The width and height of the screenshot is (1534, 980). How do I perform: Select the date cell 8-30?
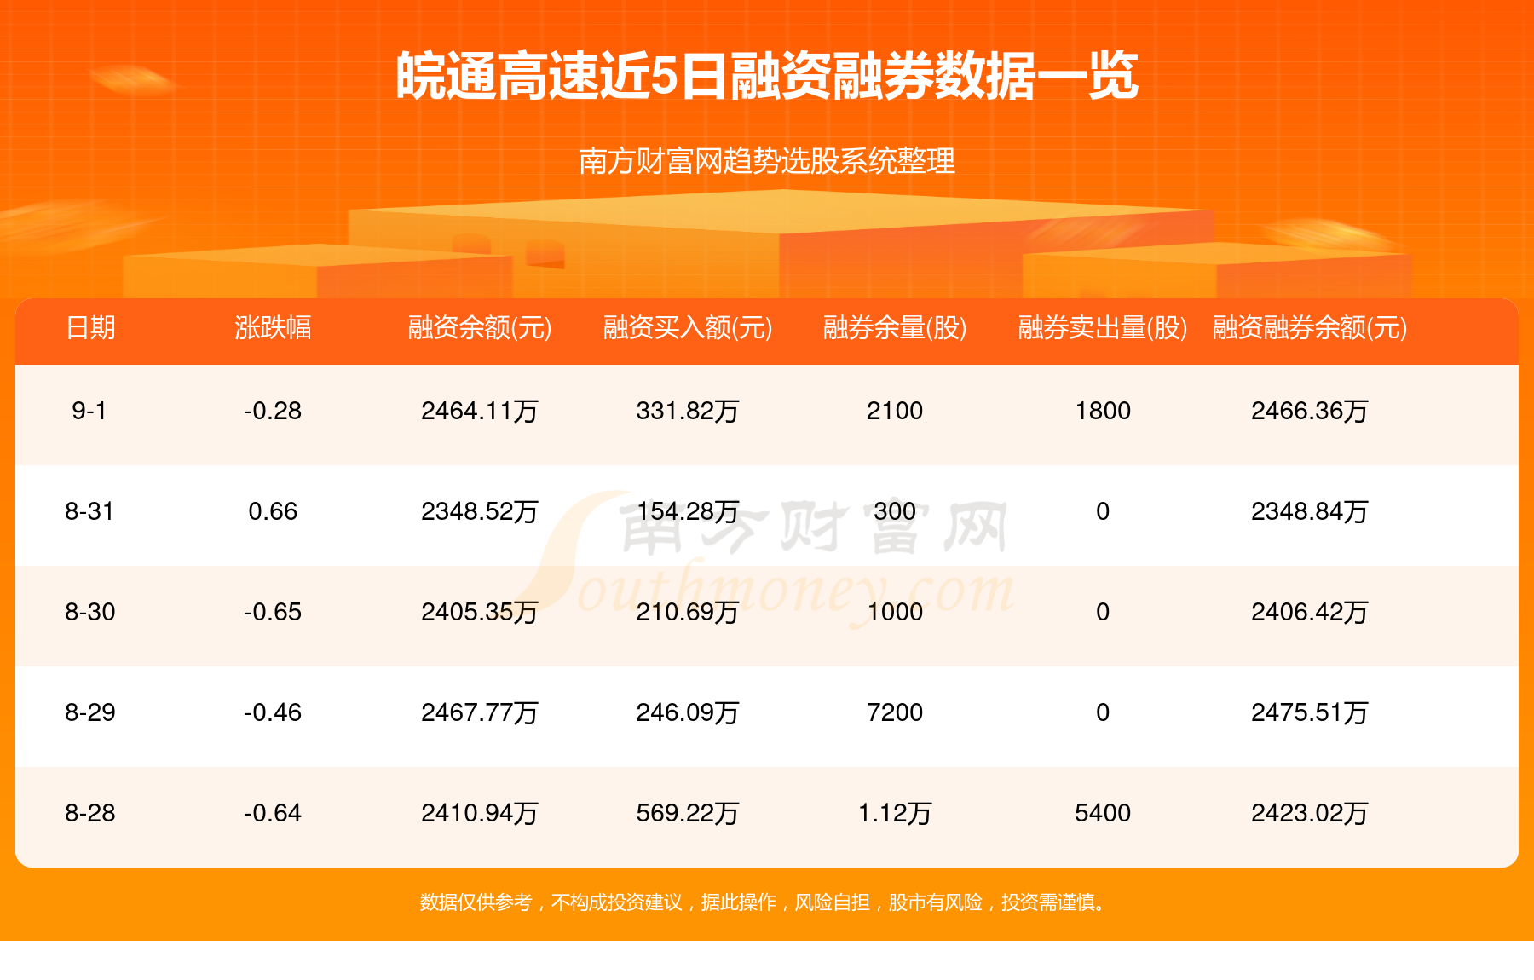(89, 612)
